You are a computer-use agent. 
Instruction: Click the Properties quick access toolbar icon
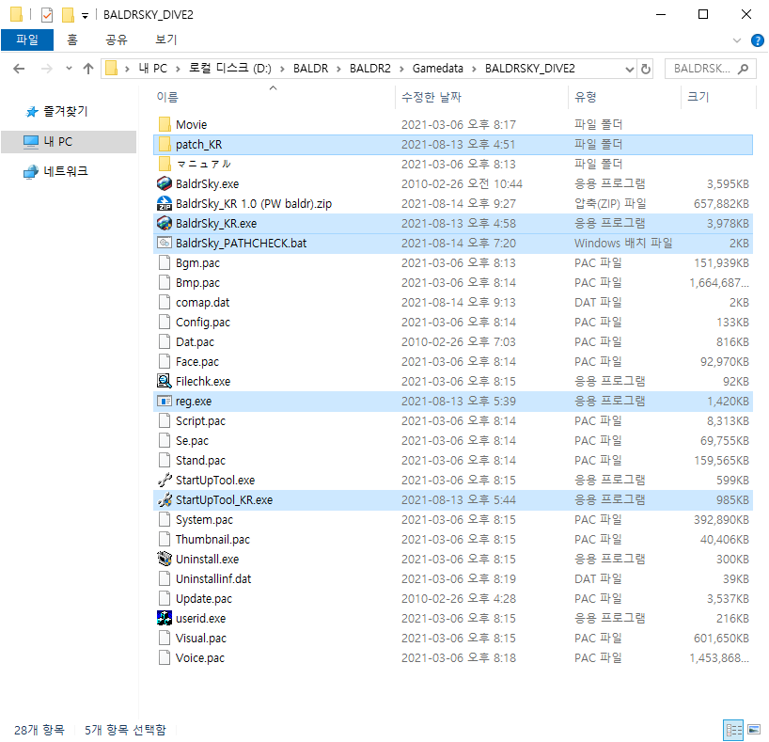pos(47,15)
